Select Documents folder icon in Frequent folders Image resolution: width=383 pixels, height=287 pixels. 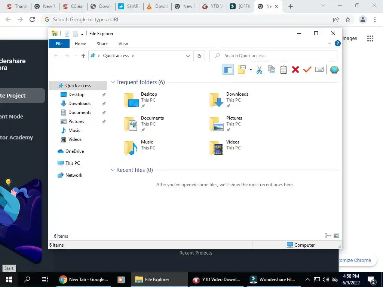click(x=131, y=124)
